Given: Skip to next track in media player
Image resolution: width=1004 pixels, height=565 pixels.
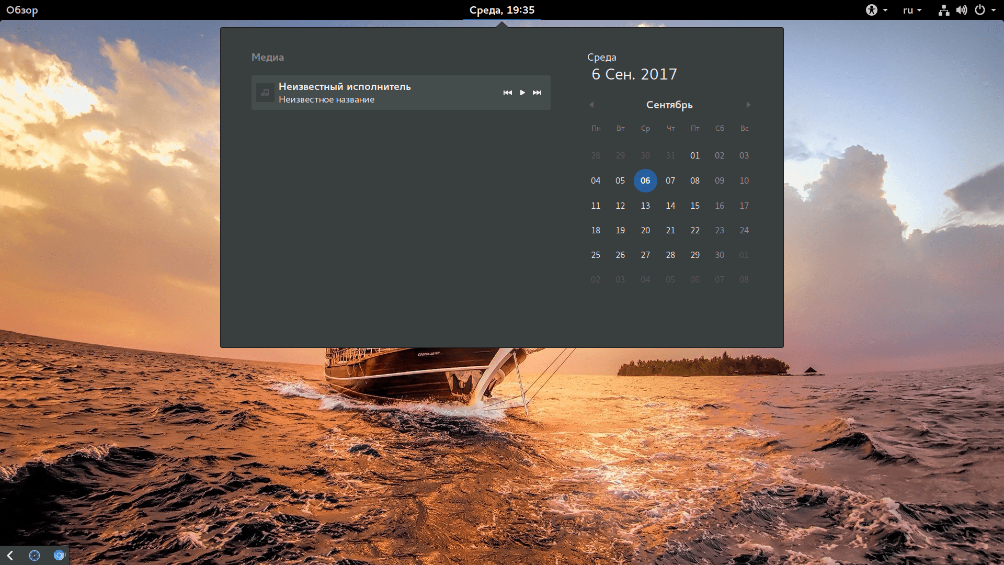Looking at the screenshot, I should [x=537, y=93].
